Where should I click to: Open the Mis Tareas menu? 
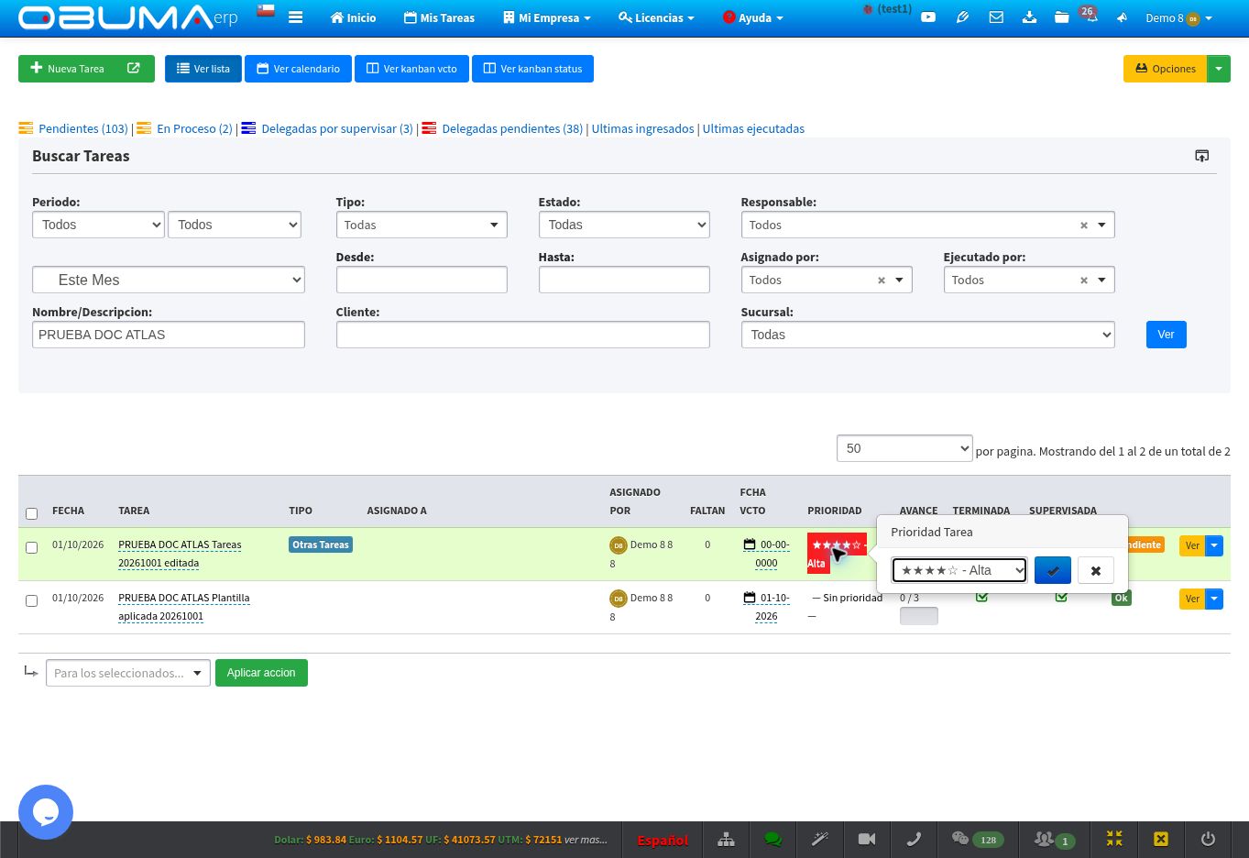pyautogui.click(x=439, y=17)
